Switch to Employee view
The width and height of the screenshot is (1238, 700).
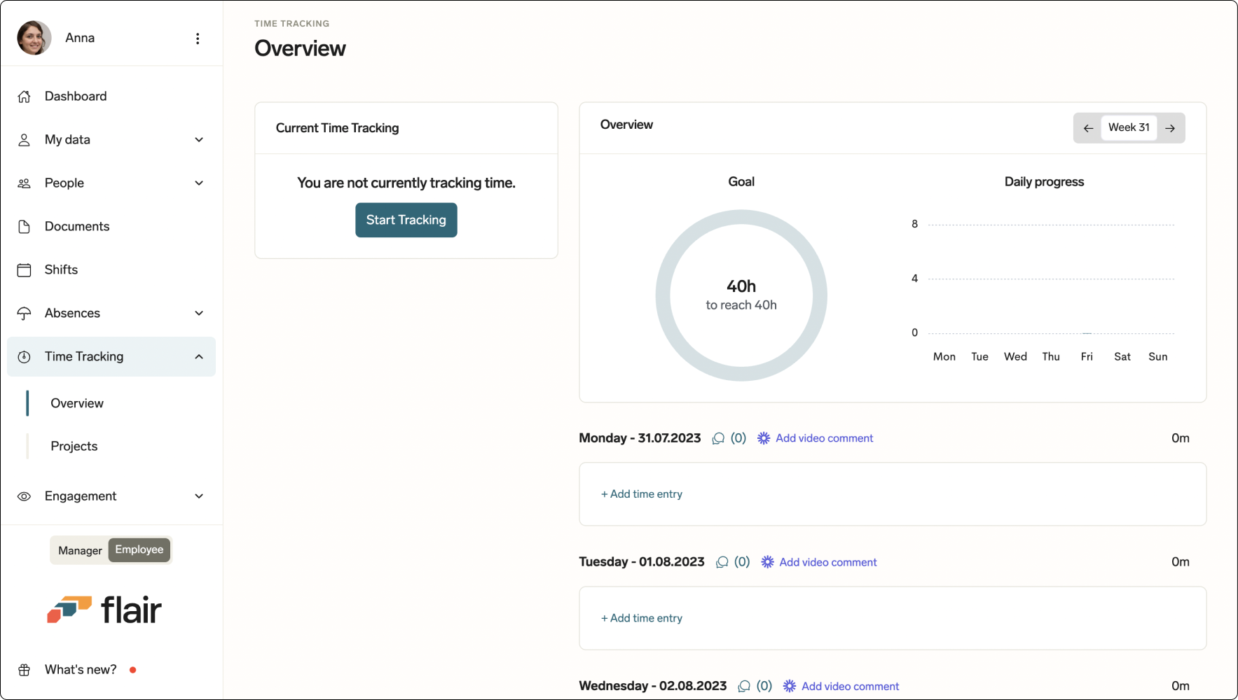click(x=139, y=550)
